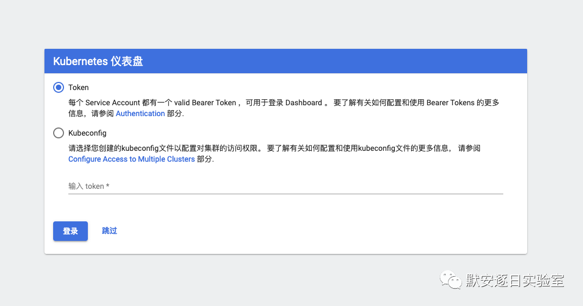Click the Token option label text
The height and width of the screenshot is (306, 583).
(79, 87)
